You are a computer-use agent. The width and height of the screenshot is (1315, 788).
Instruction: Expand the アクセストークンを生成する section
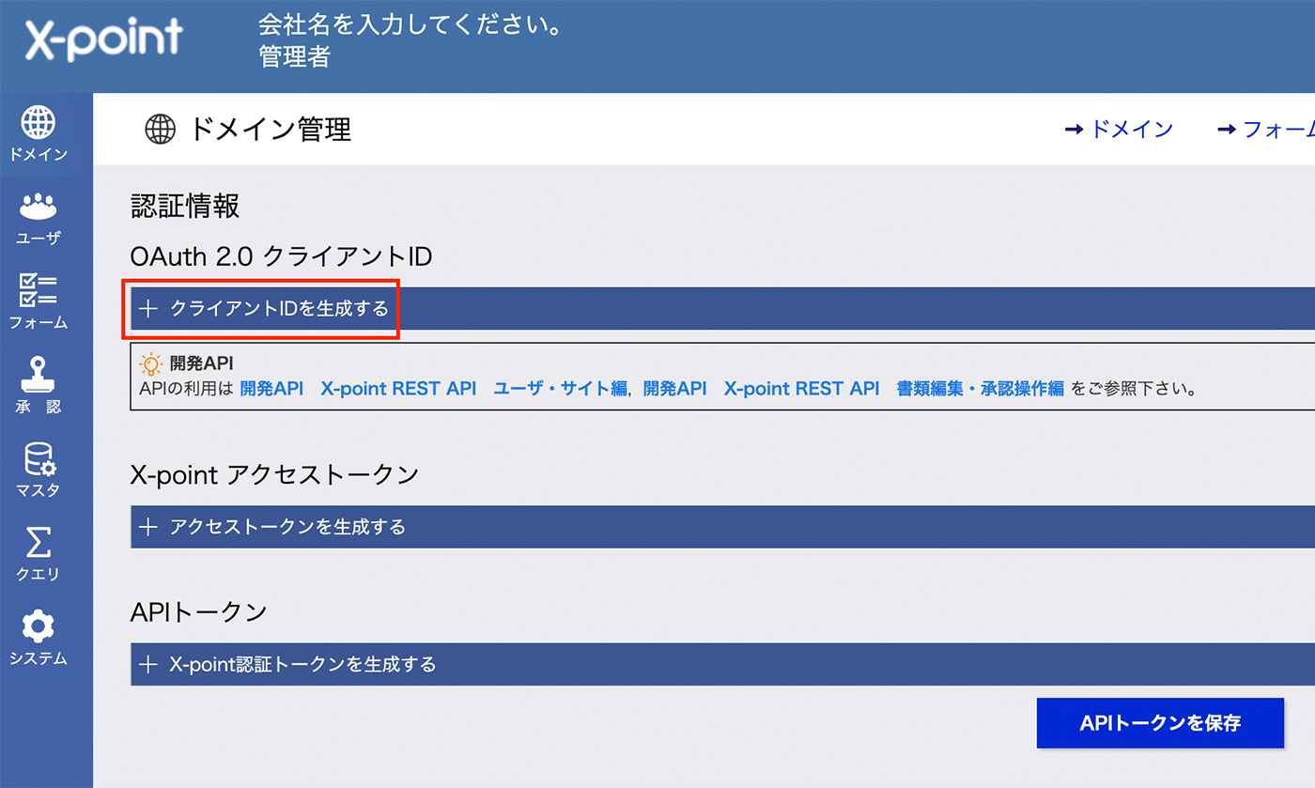click(x=287, y=527)
